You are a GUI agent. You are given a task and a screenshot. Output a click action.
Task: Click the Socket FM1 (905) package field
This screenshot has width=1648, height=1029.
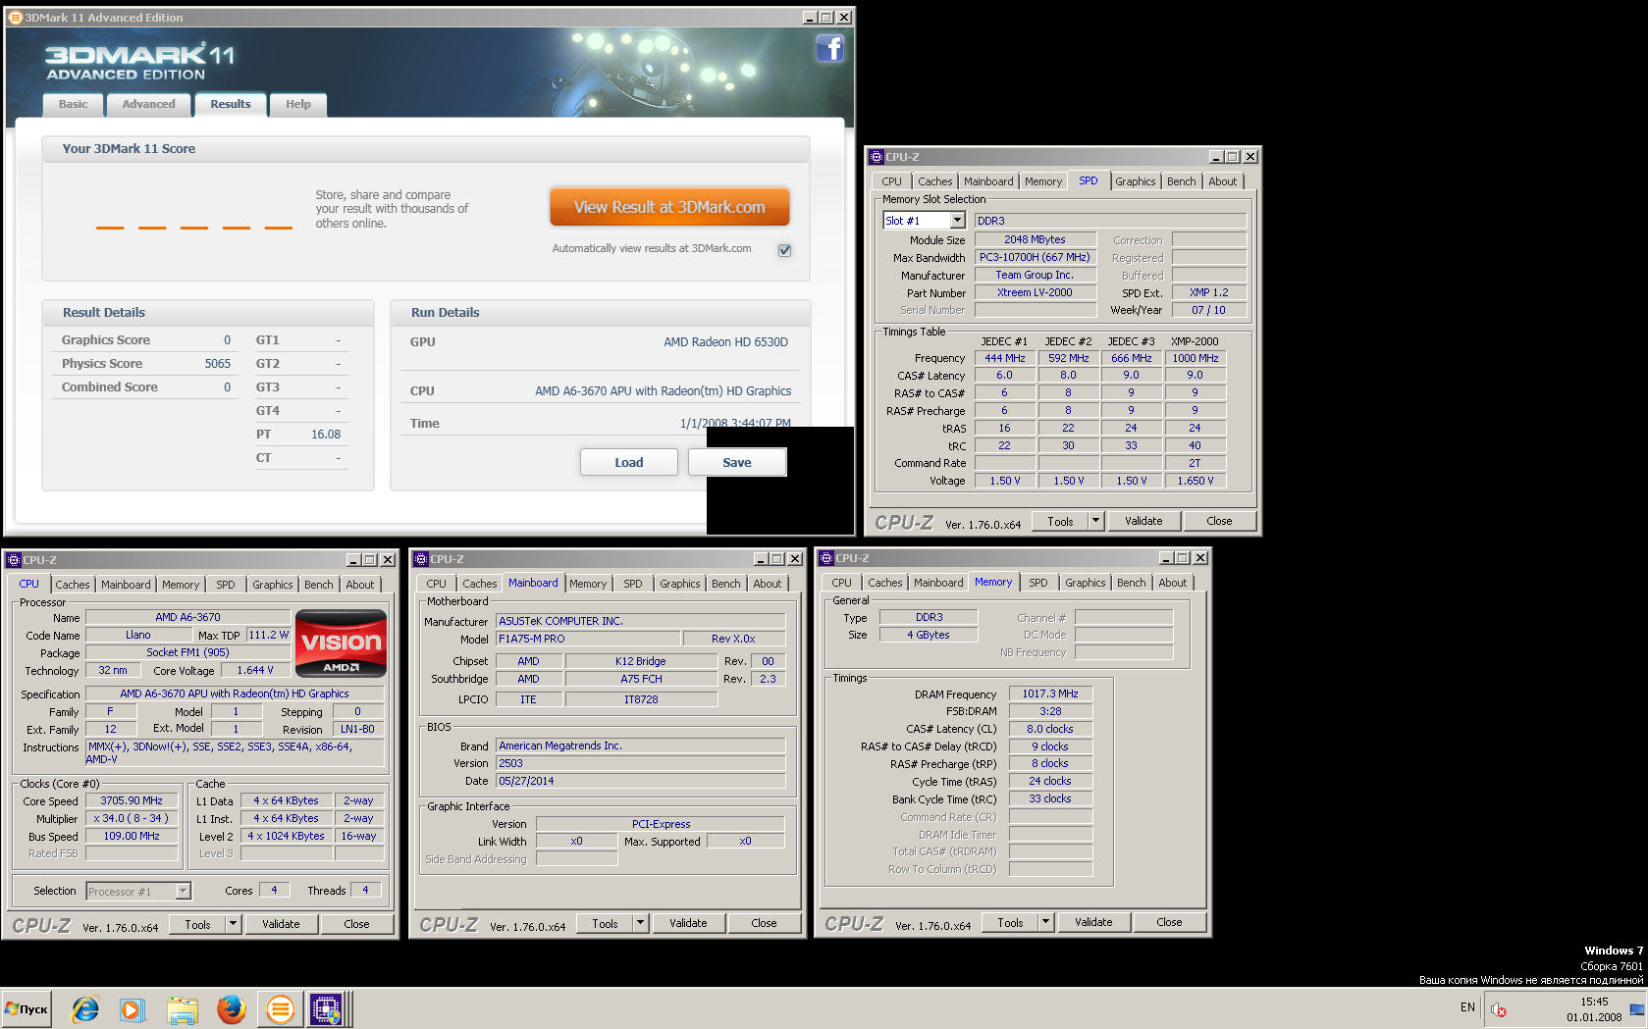187,652
